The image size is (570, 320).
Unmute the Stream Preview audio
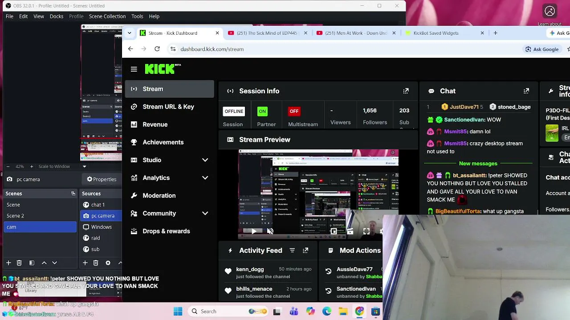tap(270, 231)
